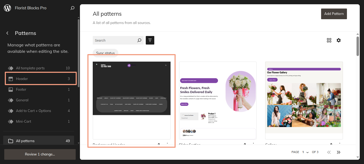Viewport: 364px width, 164px height.
Task: Go back using Patterns back arrow
Action: (7, 33)
